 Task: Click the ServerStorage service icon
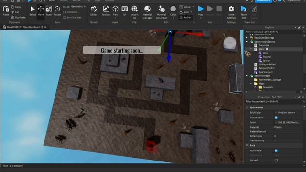[252, 76]
